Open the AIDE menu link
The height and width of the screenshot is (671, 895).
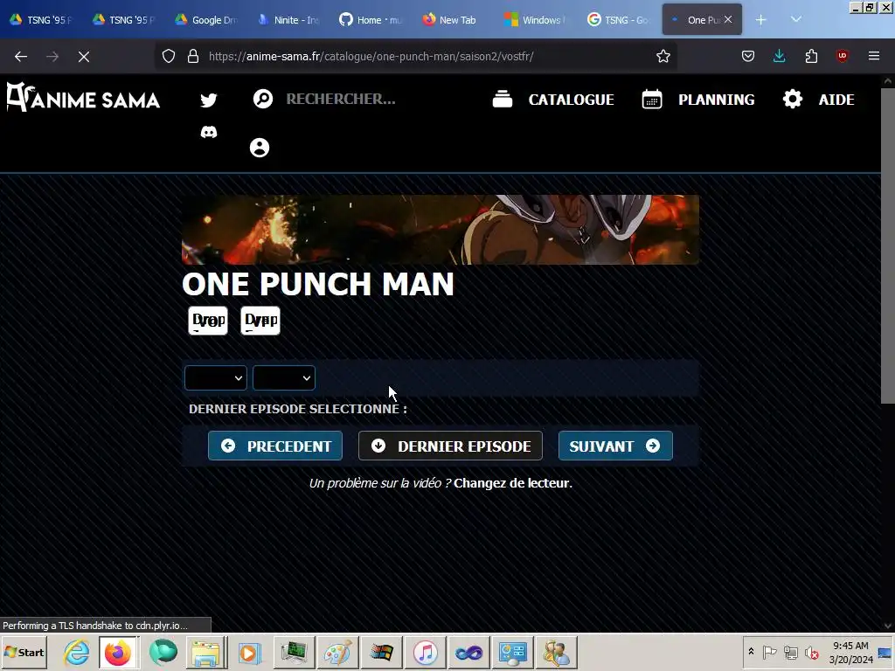tap(836, 100)
